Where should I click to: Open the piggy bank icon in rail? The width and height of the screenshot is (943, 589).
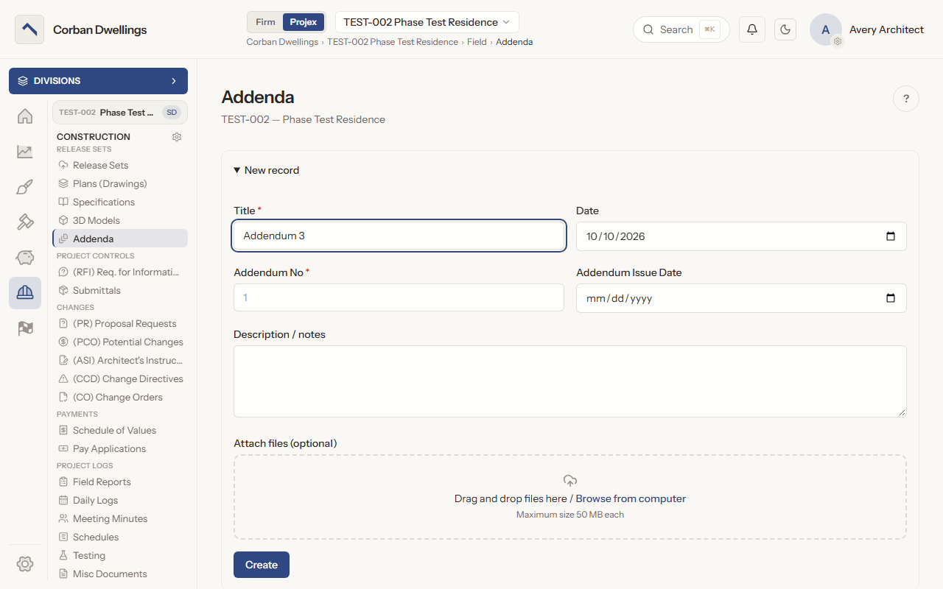click(x=25, y=258)
